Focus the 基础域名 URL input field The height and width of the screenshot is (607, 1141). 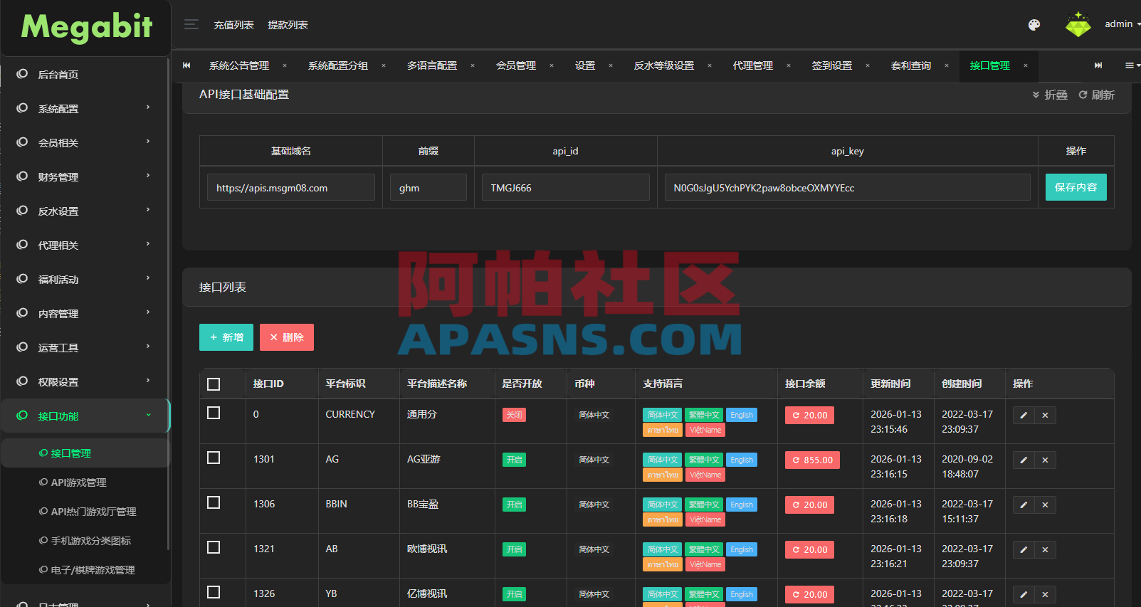pos(291,188)
